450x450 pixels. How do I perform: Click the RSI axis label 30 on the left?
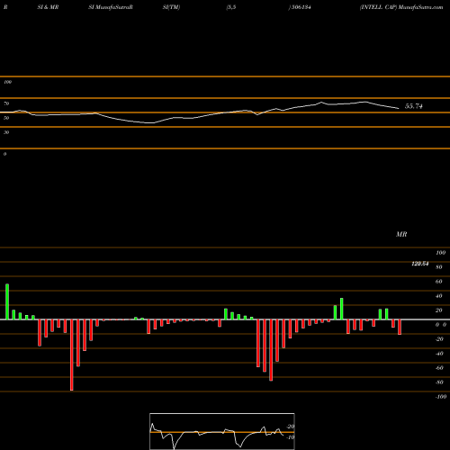pyautogui.click(x=6, y=132)
